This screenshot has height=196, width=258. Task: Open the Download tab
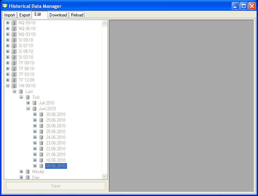[x=58, y=15]
